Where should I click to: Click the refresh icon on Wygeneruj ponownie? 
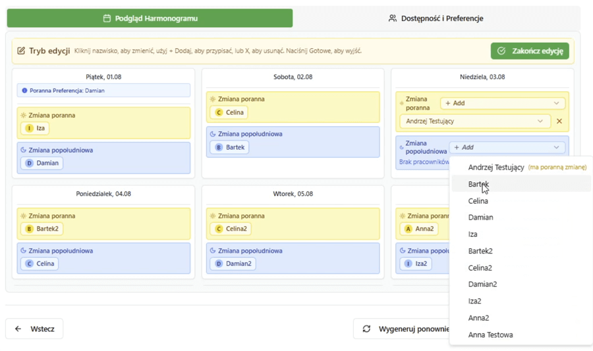366,329
